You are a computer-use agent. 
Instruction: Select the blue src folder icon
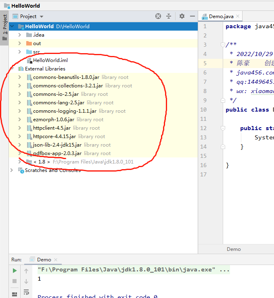point(29,52)
